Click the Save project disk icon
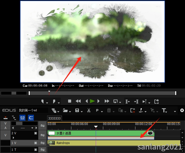This screenshot has width=185, height=153. (x=77, y=110)
